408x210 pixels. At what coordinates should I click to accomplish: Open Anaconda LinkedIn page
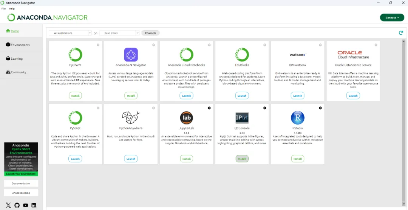pos(34,205)
